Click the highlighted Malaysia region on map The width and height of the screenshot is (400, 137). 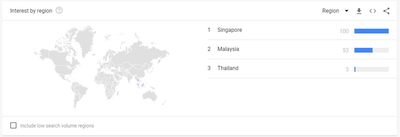(x=137, y=81)
